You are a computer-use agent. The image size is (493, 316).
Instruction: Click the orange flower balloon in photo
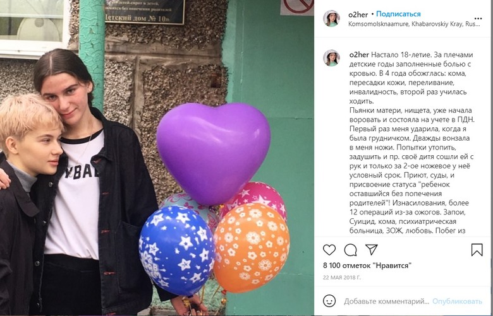pos(251,248)
